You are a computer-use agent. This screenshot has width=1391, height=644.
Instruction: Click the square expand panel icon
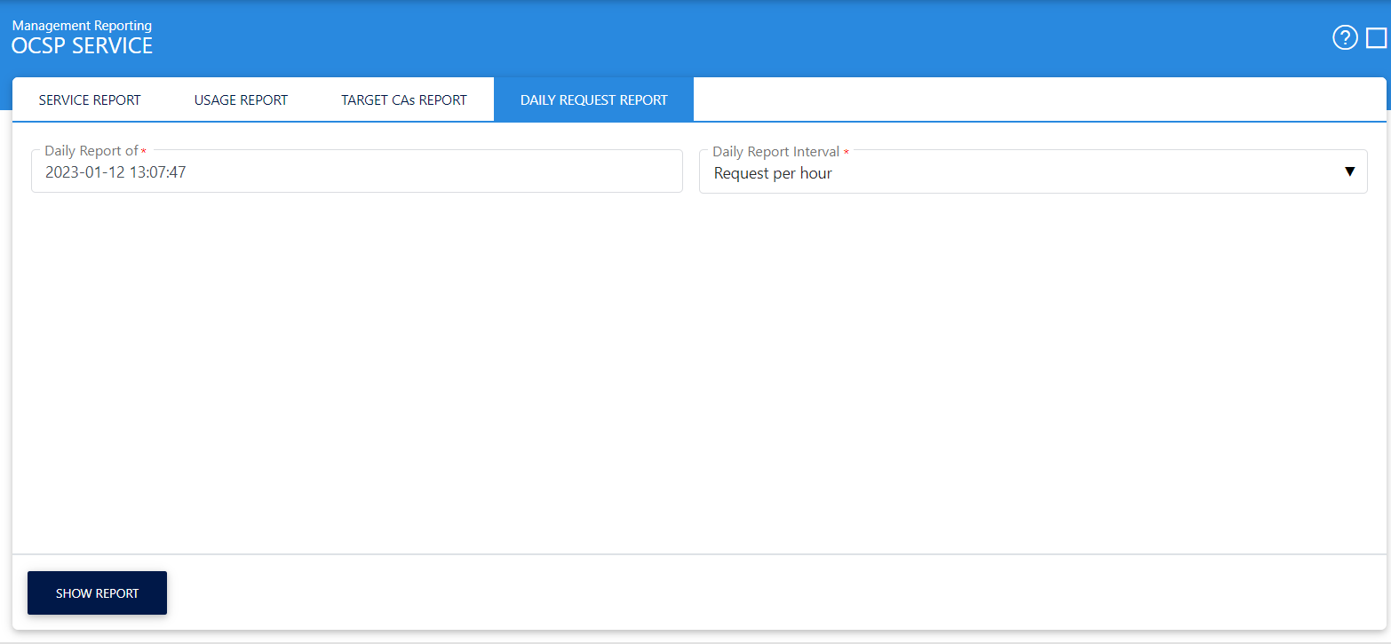point(1376,38)
